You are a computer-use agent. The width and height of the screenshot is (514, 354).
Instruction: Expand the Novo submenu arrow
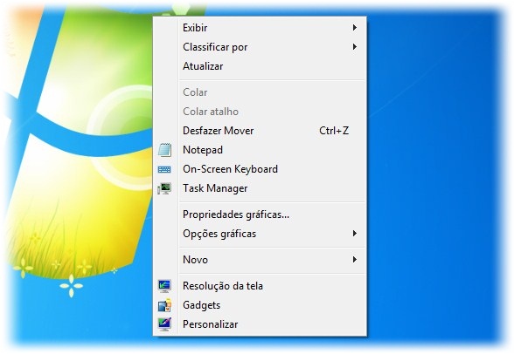[x=354, y=260]
